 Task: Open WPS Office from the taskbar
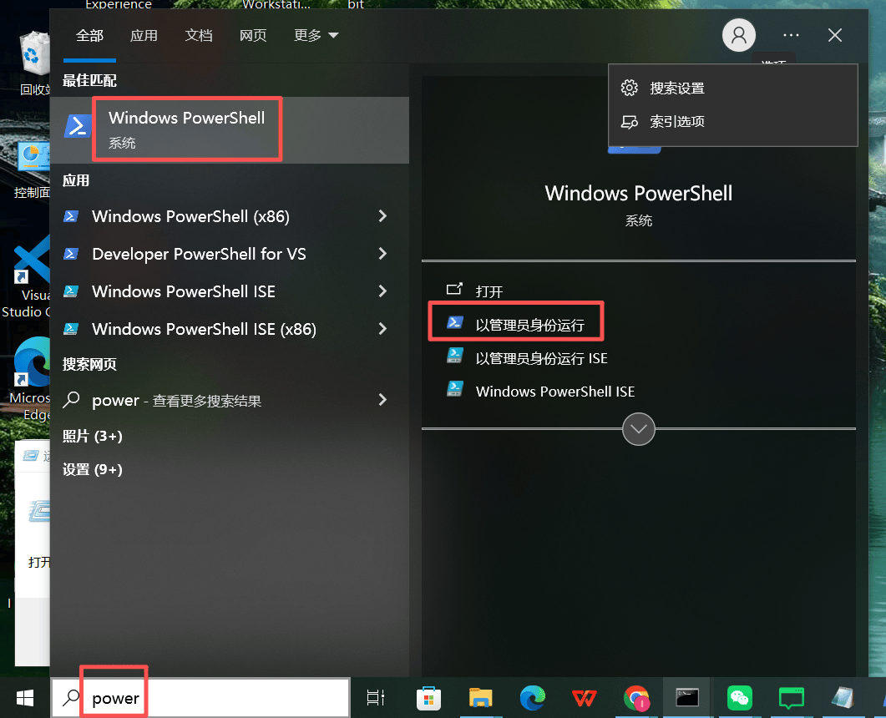pos(585,698)
